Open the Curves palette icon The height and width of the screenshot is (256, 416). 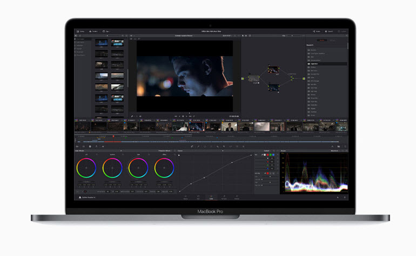(192, 146)
